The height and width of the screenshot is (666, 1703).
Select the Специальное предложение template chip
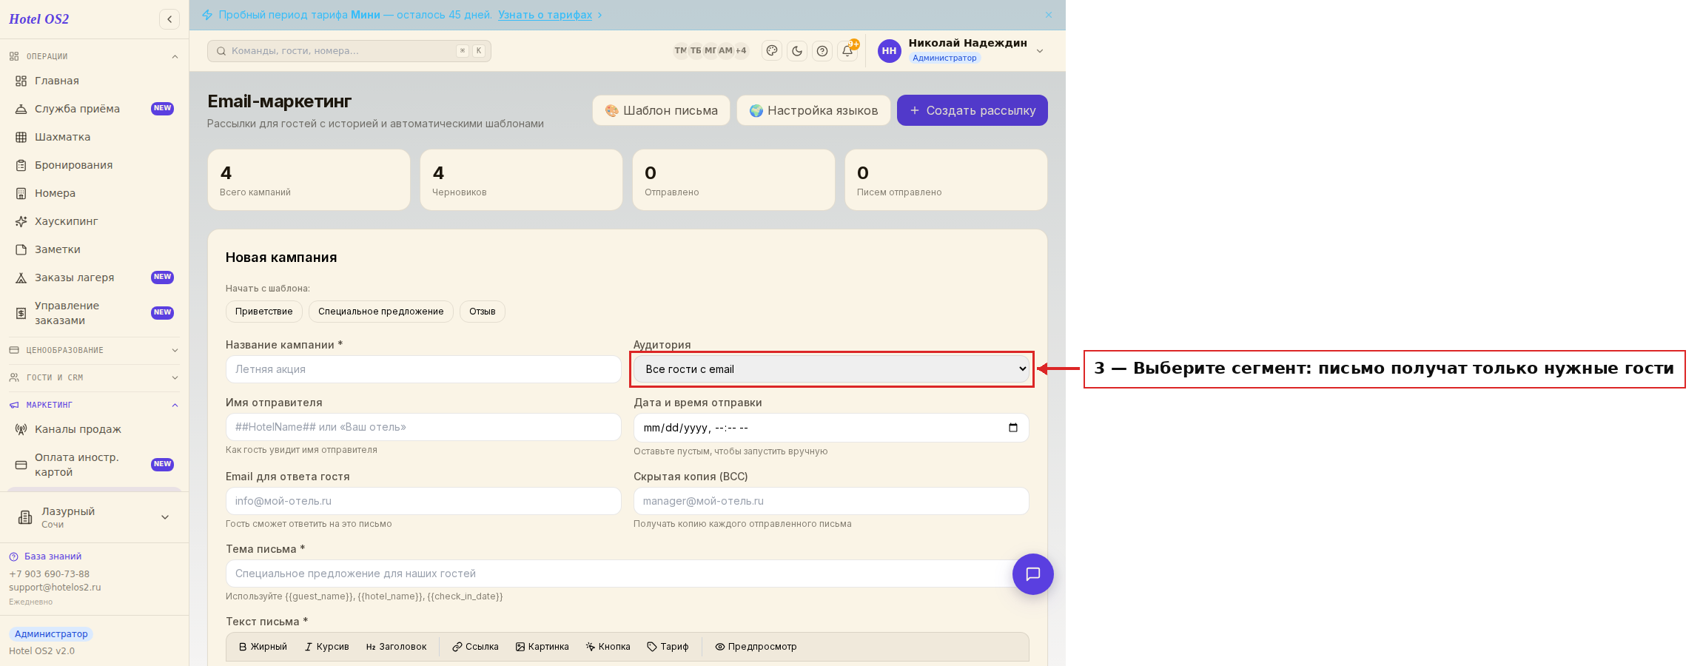tap(380, 312)
